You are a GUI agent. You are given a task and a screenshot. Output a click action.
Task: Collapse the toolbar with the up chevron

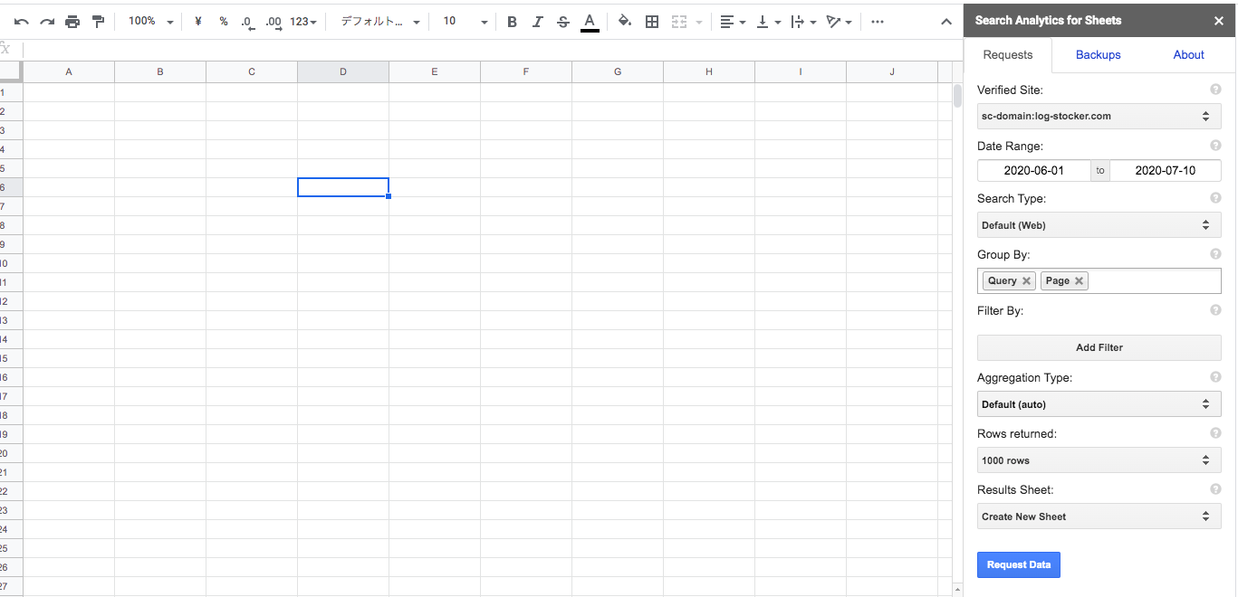point(946,22)
